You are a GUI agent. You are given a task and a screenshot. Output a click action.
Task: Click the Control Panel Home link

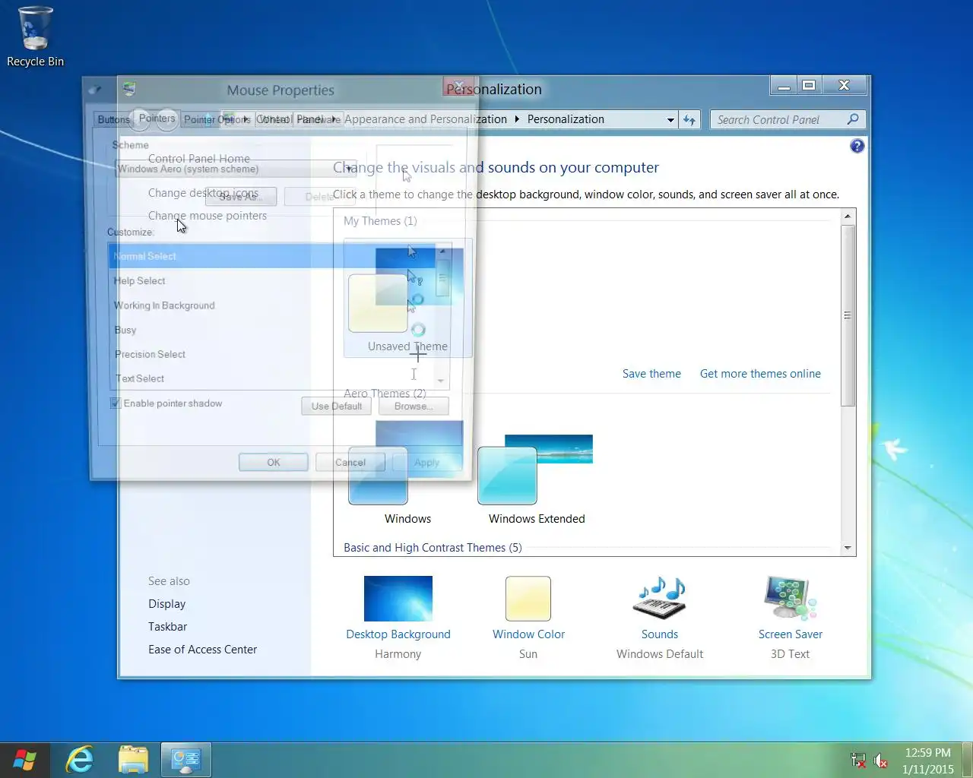coord(199,159)
